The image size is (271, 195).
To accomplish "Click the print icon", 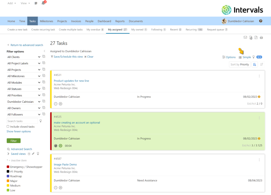I will (261, 38).
